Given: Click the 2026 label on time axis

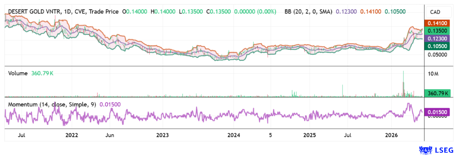Looking at the screenshot, I should point(392,135).
